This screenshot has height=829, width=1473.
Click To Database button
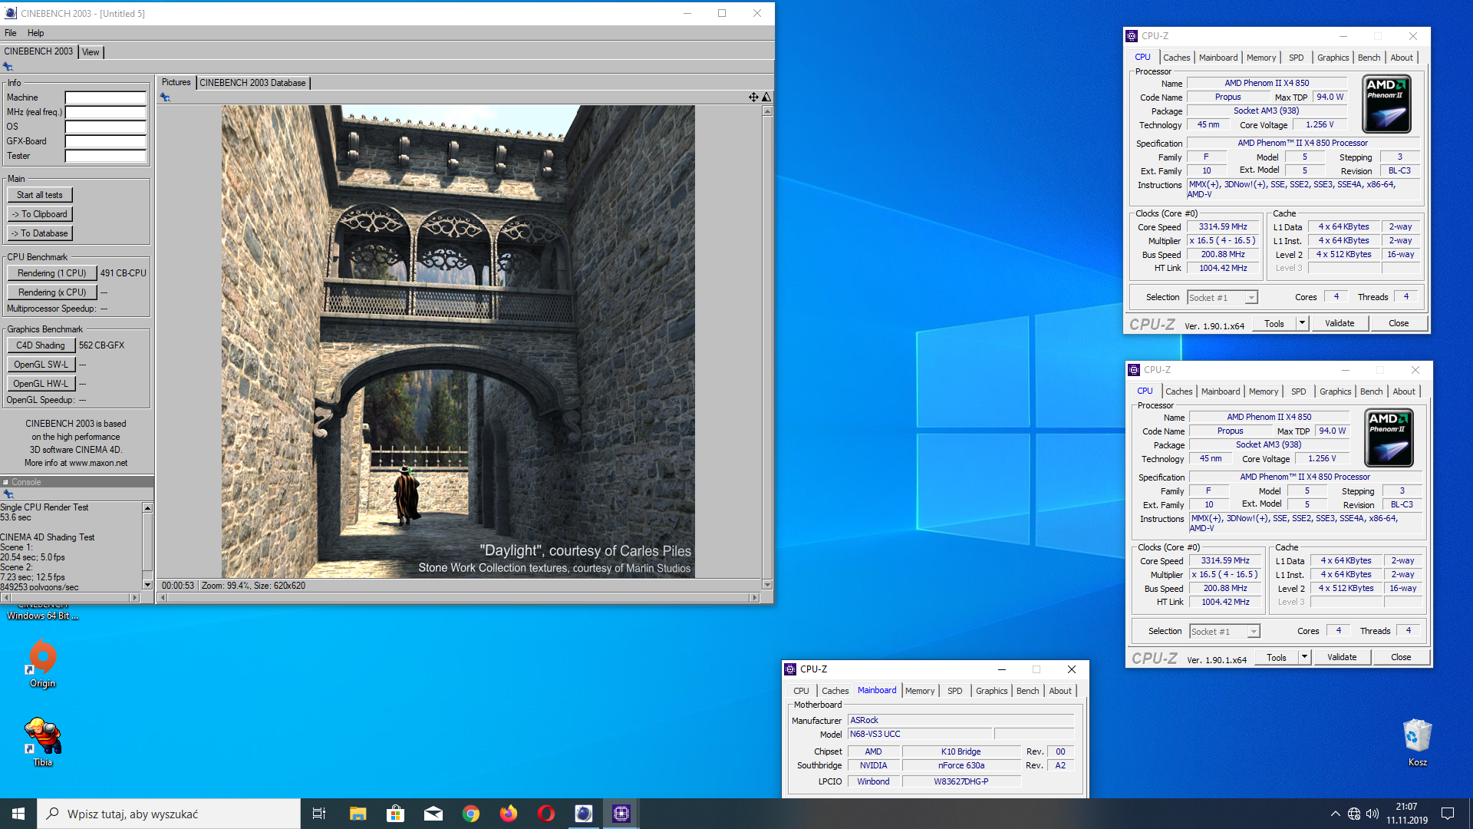click(x=40, y=233)
